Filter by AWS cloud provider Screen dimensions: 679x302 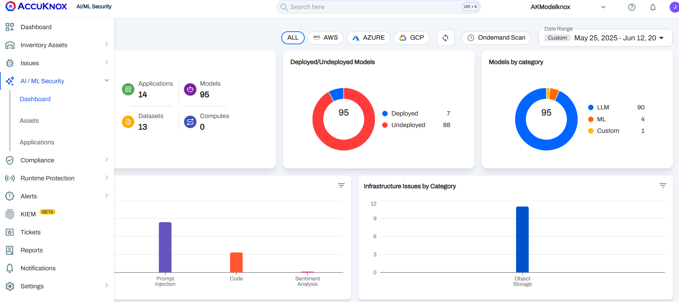[x=325, y=38]
